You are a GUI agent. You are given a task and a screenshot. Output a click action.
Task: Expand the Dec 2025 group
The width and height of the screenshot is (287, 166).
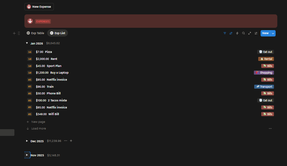[27, 141]
